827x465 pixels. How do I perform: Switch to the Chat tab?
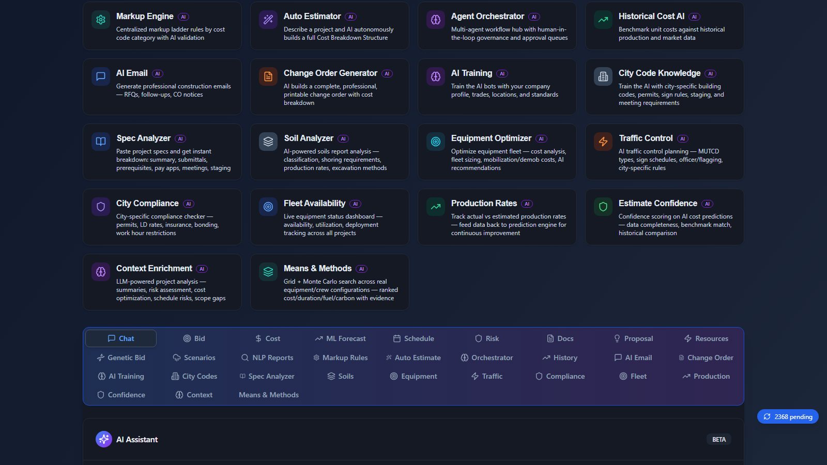(121, 338)
